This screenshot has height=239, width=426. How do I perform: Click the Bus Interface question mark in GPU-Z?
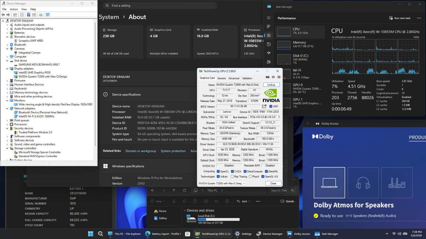click(x=279, y=117)
